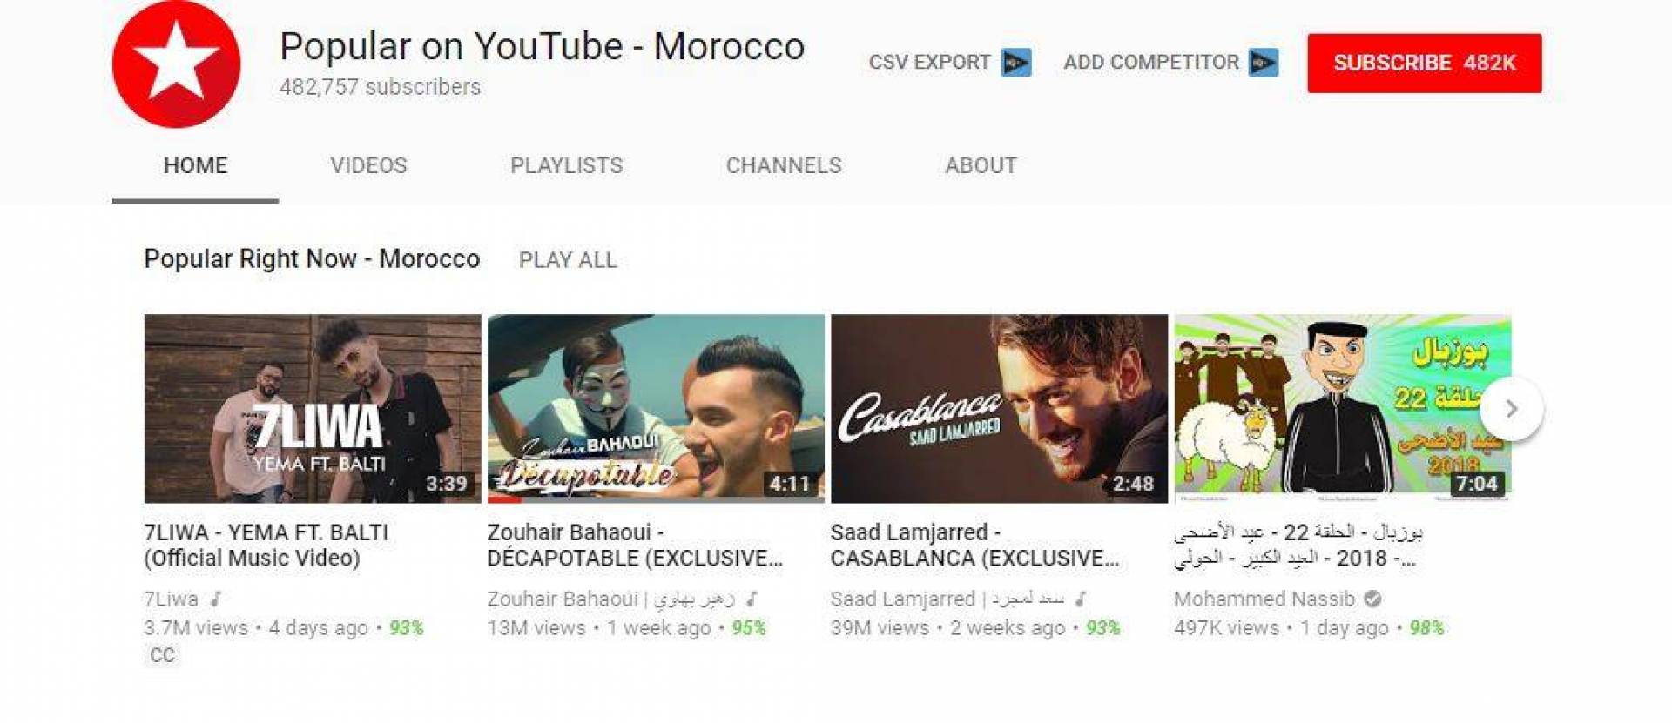Click the music note beside Zouhair Bahaoui channel
Screen dimensions: 1672x723
(752, 599)
